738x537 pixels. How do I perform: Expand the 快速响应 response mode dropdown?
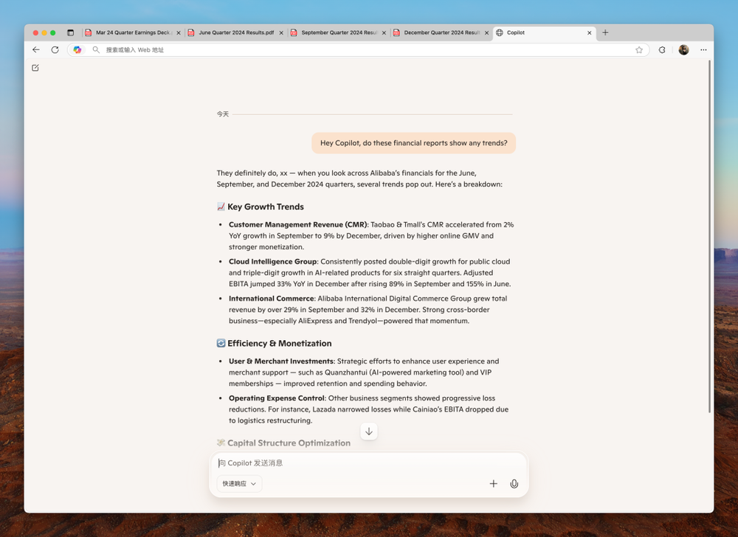click(x=239, y=483)
